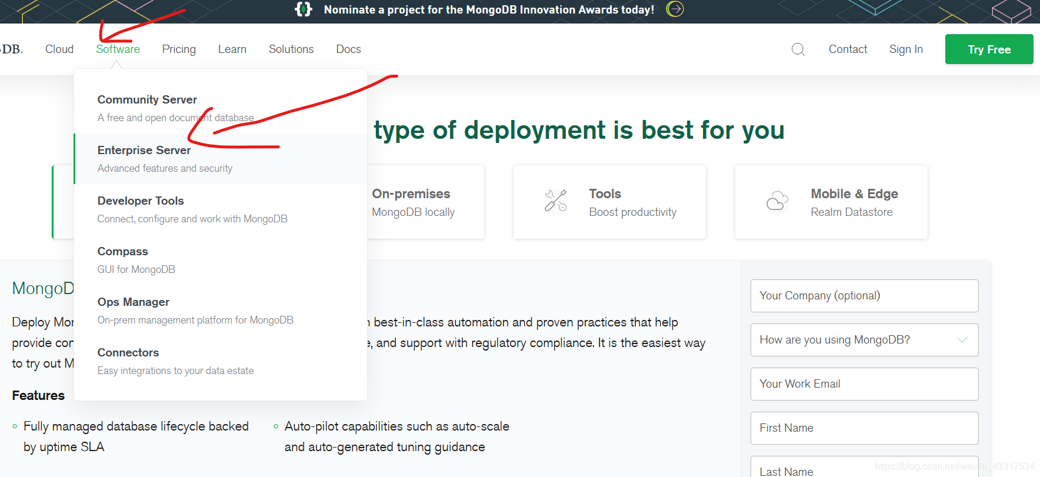Click 'type of deployment is best for you' heading

click(x=579, y=130)
